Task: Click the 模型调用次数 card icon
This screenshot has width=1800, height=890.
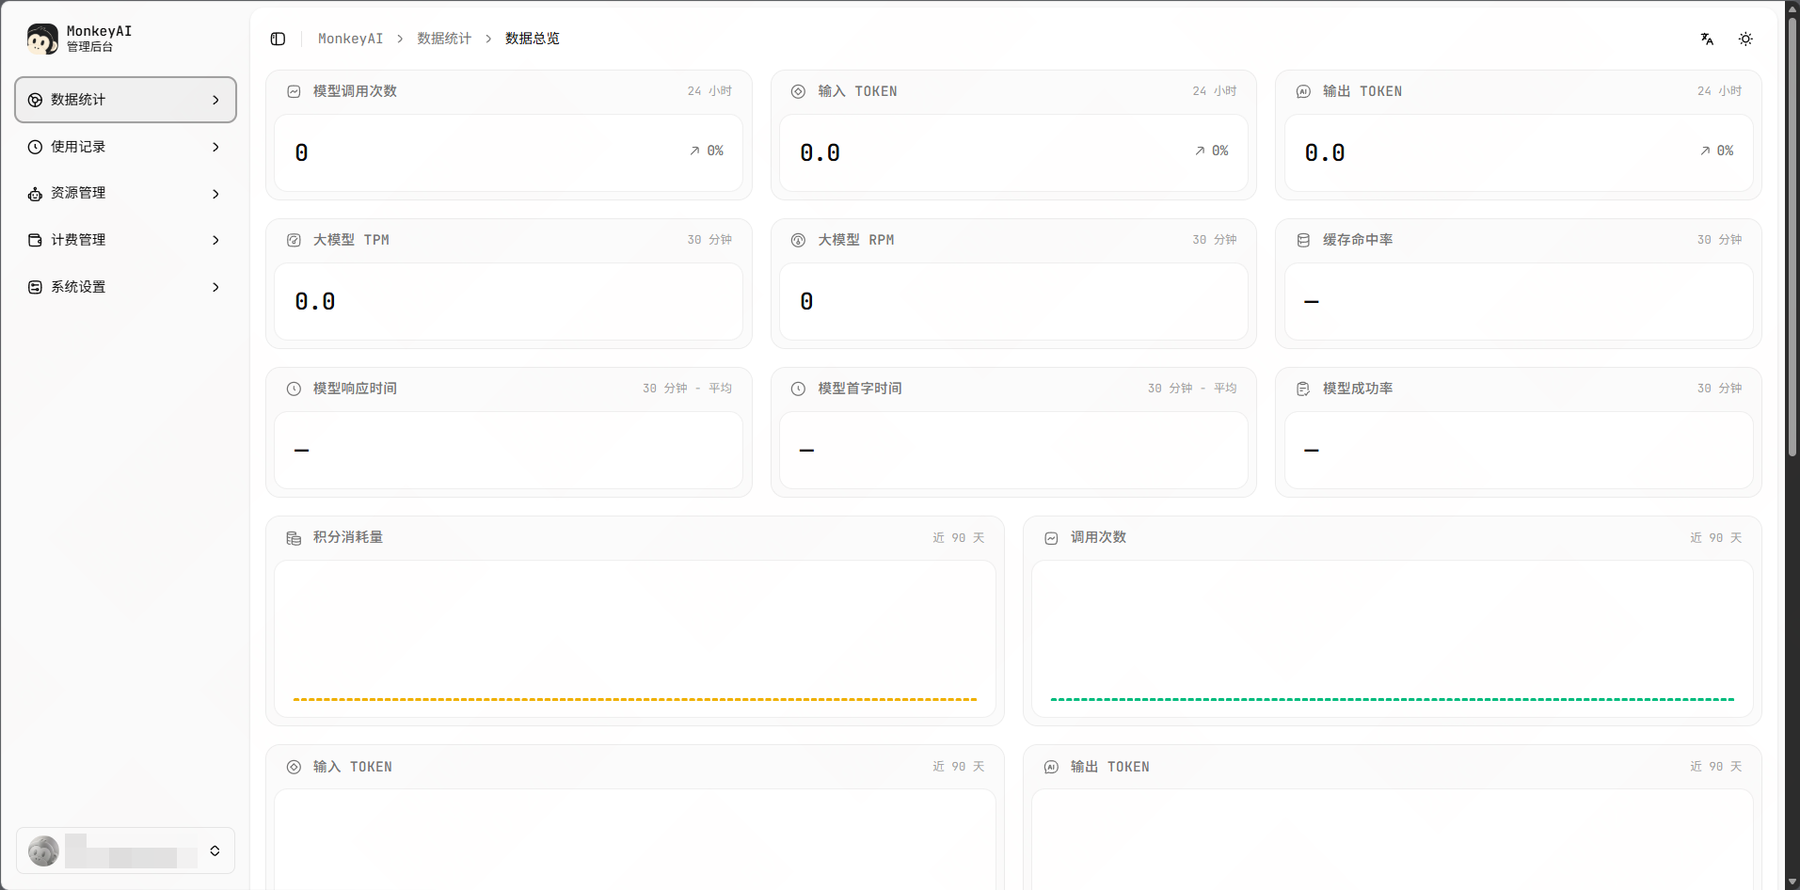Action: pos(294,91)
